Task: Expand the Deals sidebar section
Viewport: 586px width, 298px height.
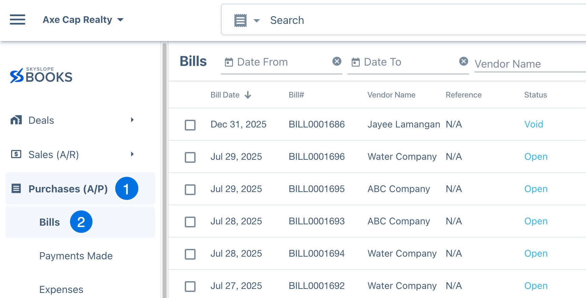Action: [132, 120]
